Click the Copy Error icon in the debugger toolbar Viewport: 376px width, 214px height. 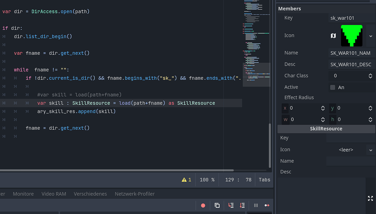pos(217,205)
